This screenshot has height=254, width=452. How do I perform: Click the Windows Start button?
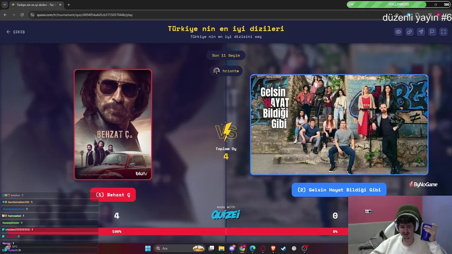[x=148, y=248]
